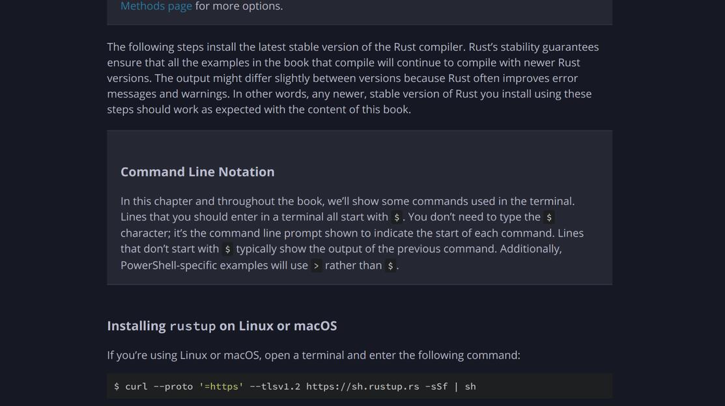Click the Command Line Notation heading
725x406 pixels.
pos(197,172)
